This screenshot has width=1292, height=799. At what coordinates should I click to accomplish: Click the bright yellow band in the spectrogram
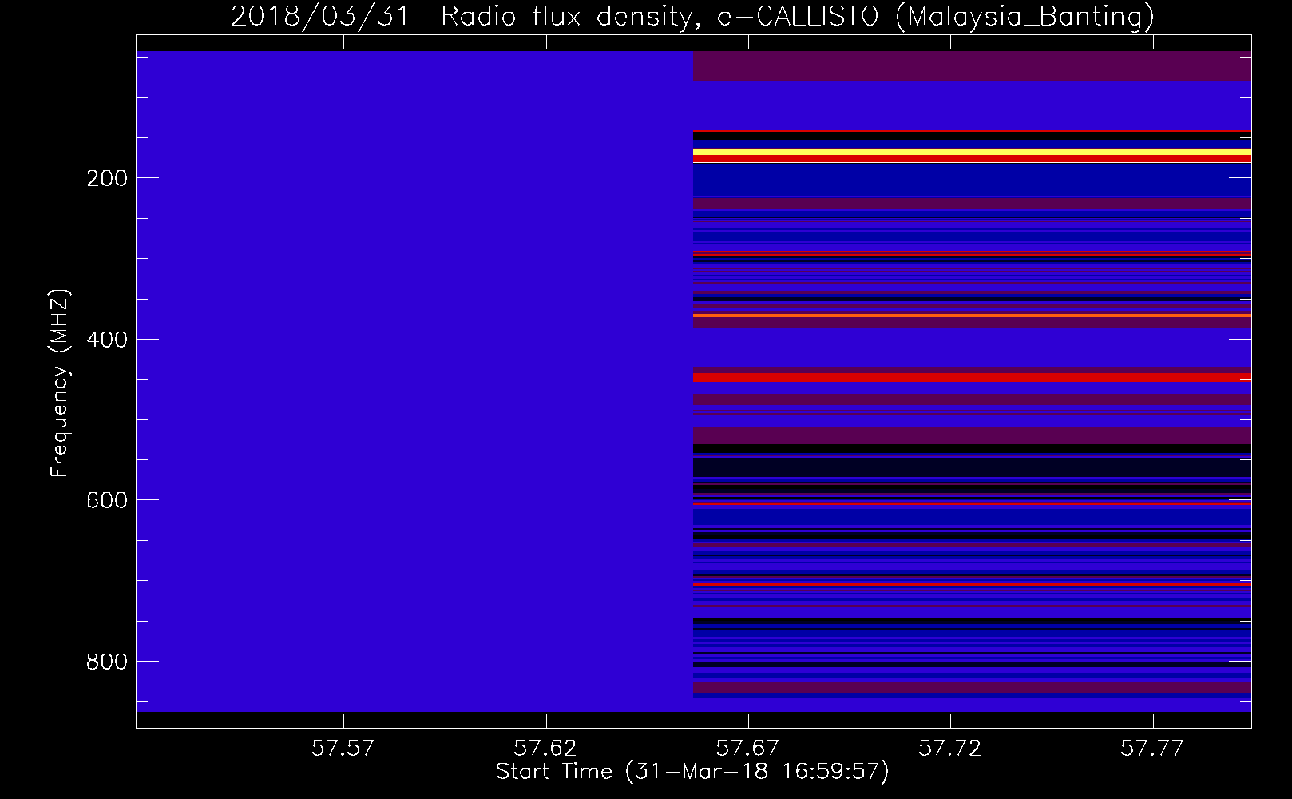[972, 152]
